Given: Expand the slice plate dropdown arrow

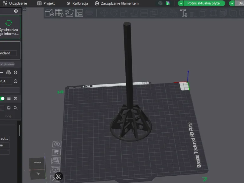Looking at the screenshot, I should click(x=181, y=3).
